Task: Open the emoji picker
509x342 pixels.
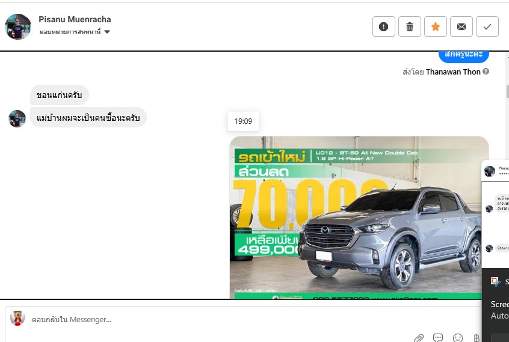Action: [x=458, y=338]
